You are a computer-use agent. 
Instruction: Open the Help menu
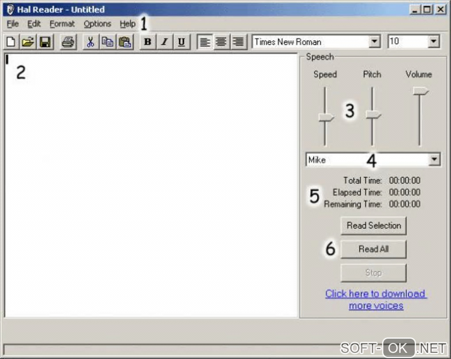(128, 24)
